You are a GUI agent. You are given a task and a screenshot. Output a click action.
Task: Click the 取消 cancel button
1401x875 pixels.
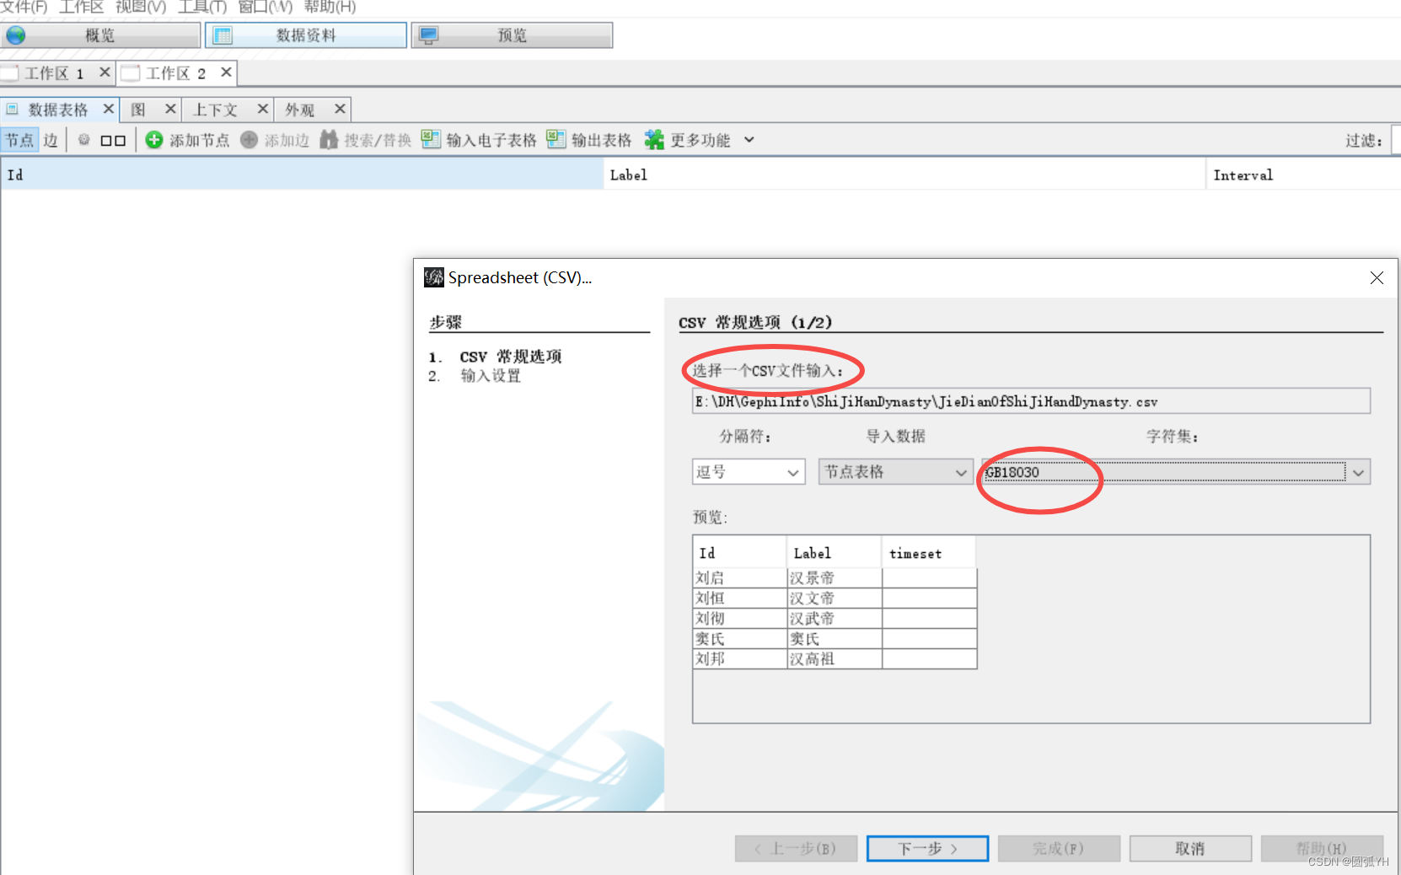coord(1190,848)
